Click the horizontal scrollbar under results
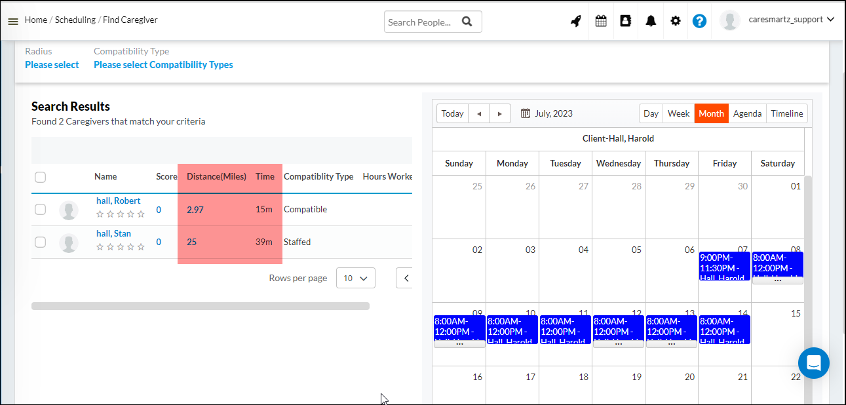 pyautogui.click(x=200, y=306)
